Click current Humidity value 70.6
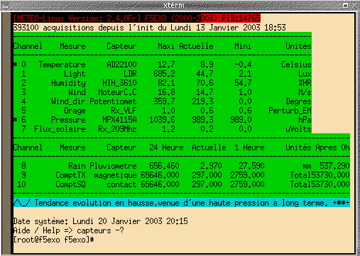360x256 pixels. click(x=204, y=83)
